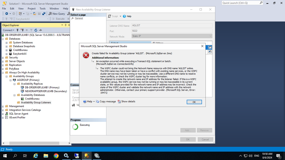Click the Task View taskbar icon

click(x=25, y=156)
